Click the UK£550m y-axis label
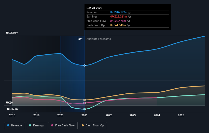 tap(12, 33)
